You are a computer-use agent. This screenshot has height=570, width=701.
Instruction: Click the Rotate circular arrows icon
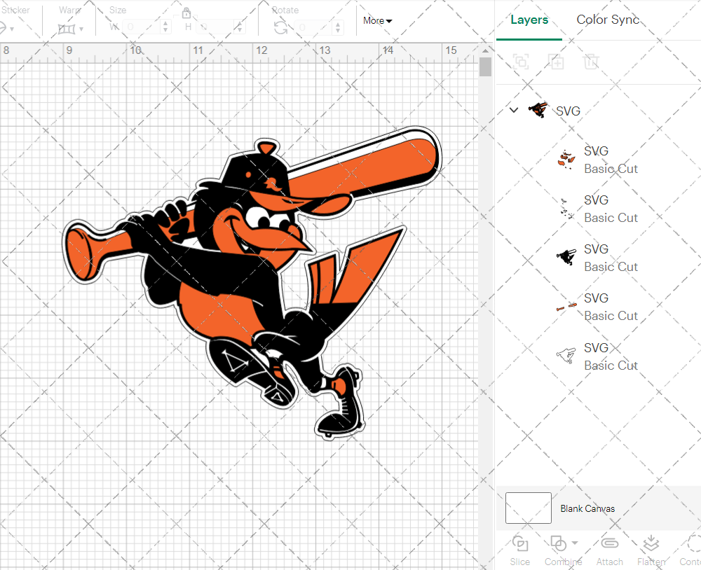[x=281, y=28]
